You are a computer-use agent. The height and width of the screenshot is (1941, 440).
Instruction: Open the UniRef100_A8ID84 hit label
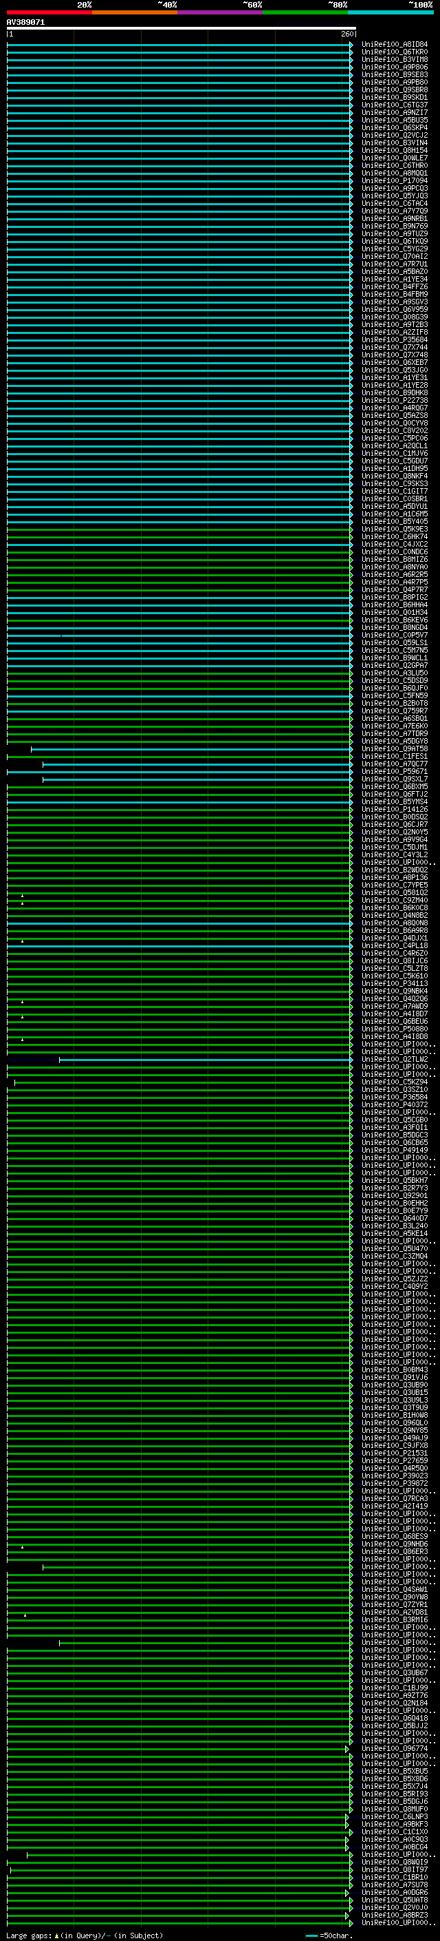[394, 45]
